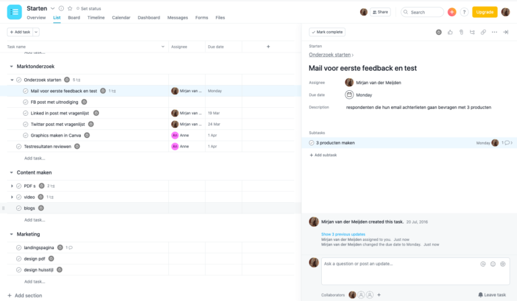Click the Mark complete button

pyautogui.click(x=326, y=32)
